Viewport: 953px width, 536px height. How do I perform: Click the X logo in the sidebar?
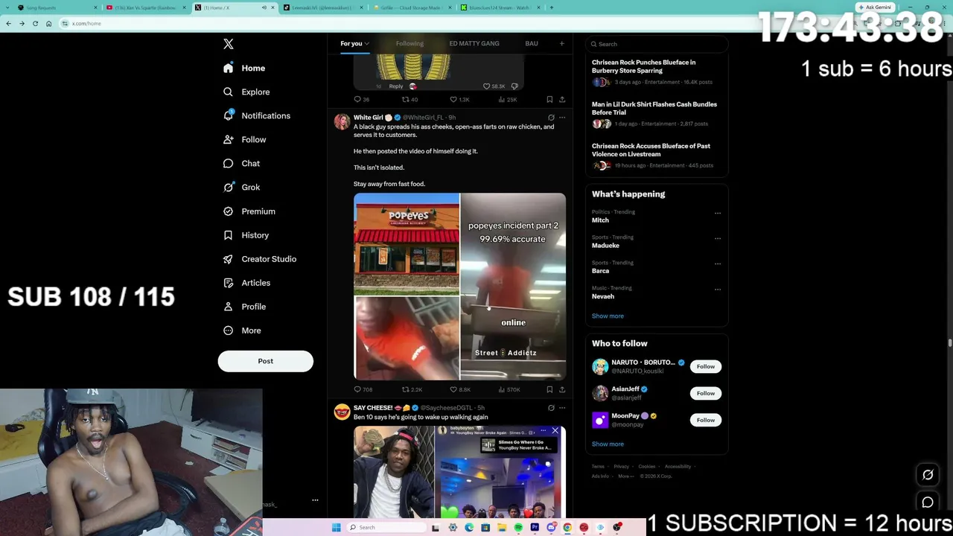coord(229,44)
